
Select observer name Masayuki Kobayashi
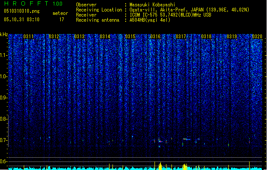[152, 5]
